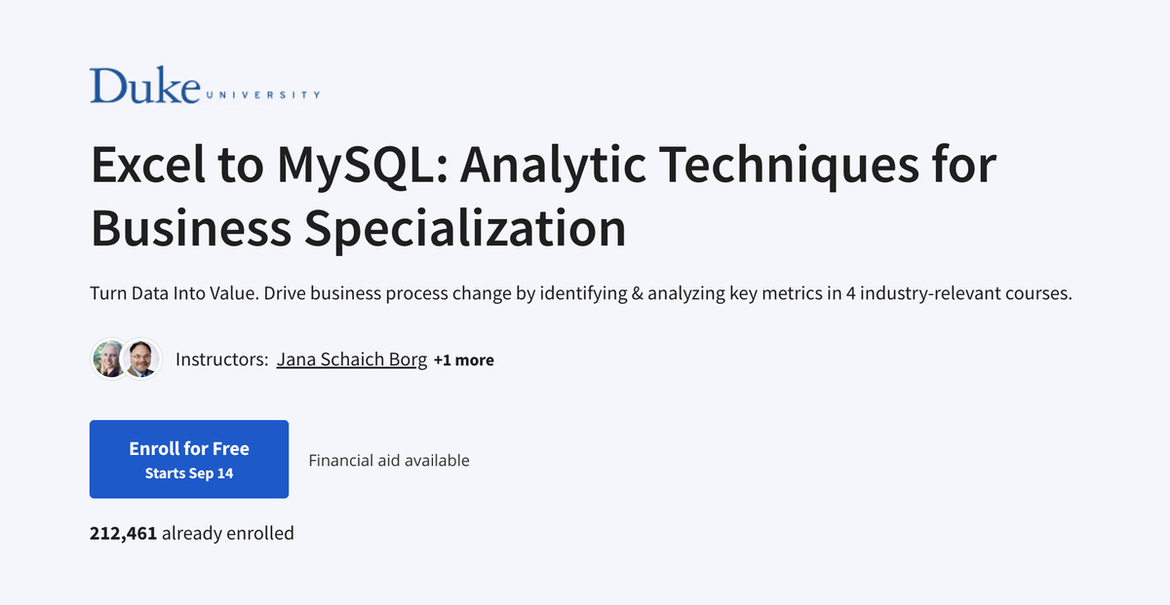Click the 'Turn Data Into Value' description
The height and width of the screenshot is (605, 1170).
tap(580, 292)
